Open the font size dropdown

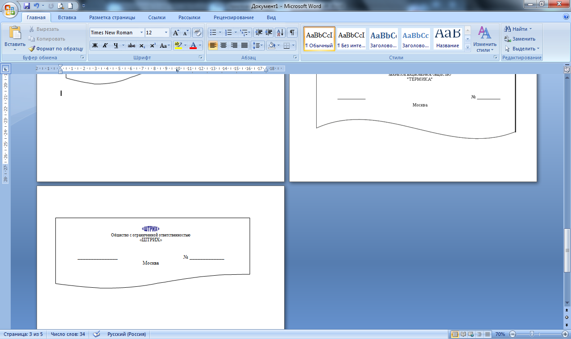[x=166, y=33]
